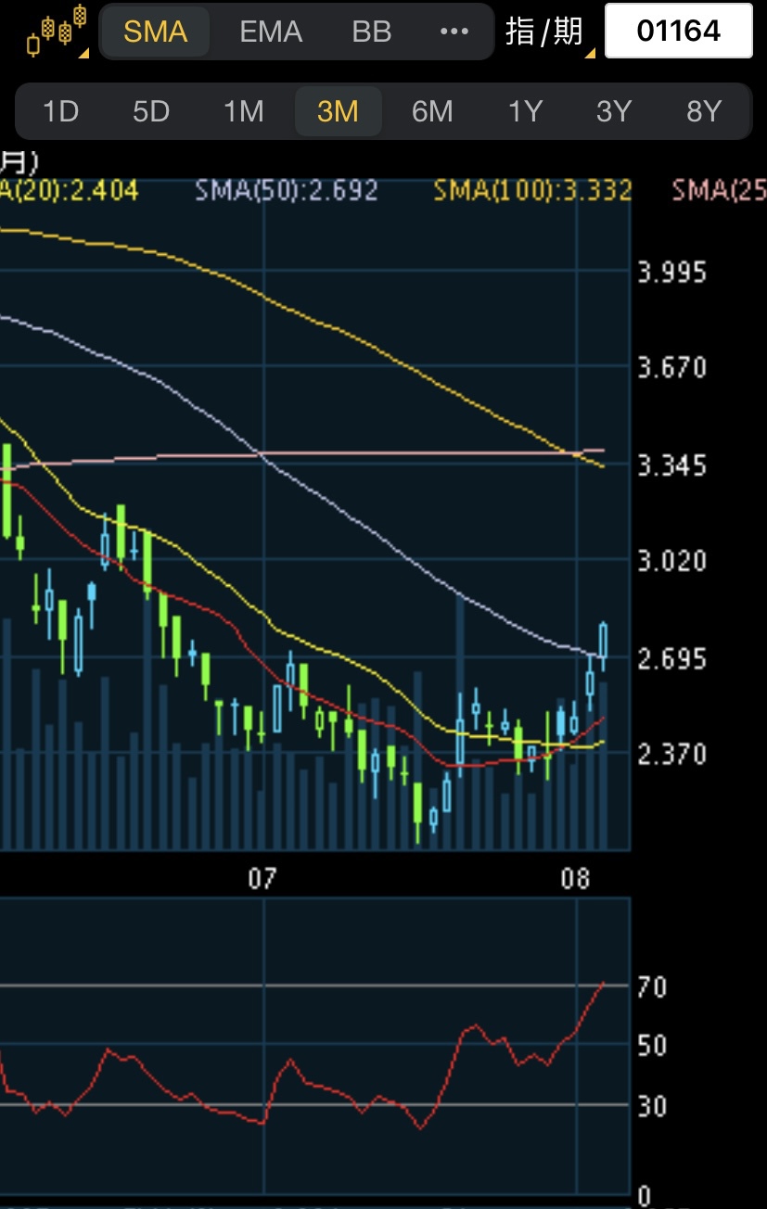Screen dimensions: 767x1209
Task: Click the 3.345 price axis label
Action: [x=672, y=465]
